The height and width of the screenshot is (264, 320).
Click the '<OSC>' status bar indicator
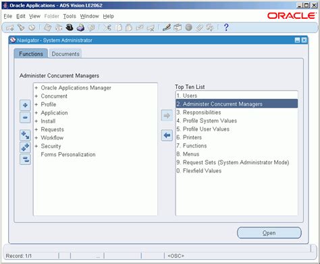[176, 256]
